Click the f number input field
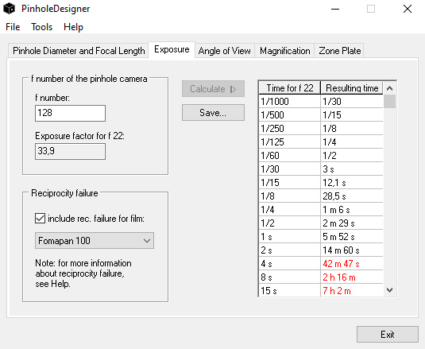Image resolution: width=425 pixels, height=349 pixels. pyautogui.click(x=70, y=113)
